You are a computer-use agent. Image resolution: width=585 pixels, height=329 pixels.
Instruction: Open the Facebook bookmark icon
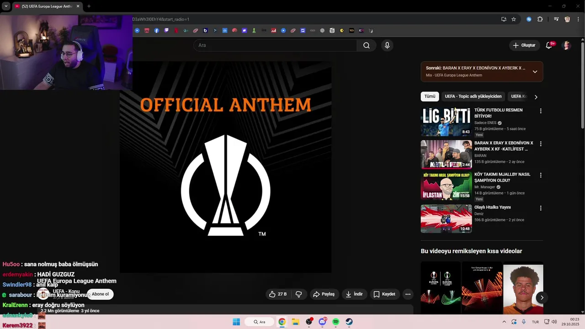157,31
